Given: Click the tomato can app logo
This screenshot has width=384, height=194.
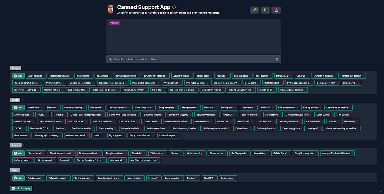Looking at the screenshot, I should [111, 10].
